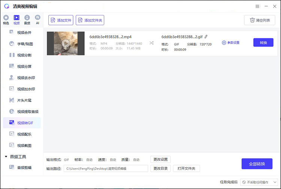Click the 全部转换 button

point(257,164)
